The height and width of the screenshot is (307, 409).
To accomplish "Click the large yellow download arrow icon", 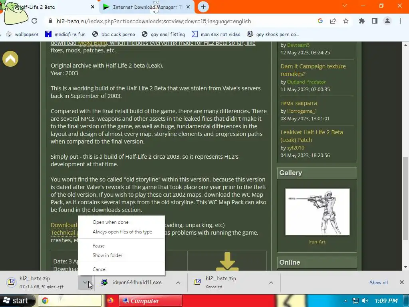I will tap(227, 261).
